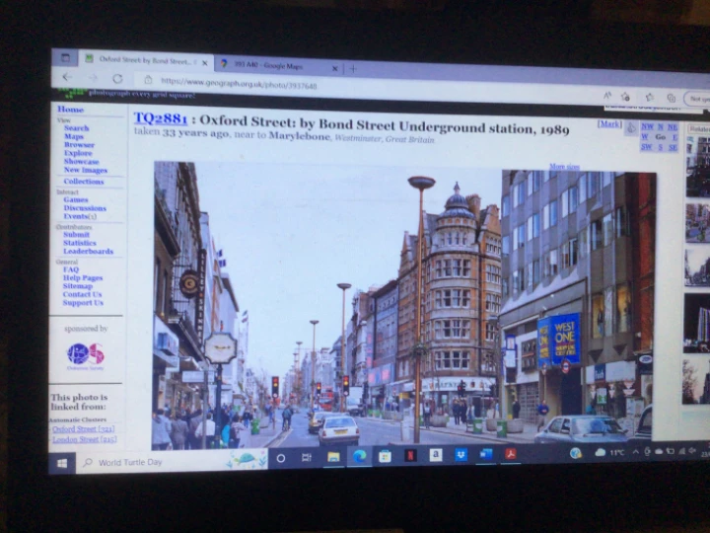The height and width of the screenshot is (533, 710).
Task: Open Collections from the sidebar menu
Action: [83, 182]
